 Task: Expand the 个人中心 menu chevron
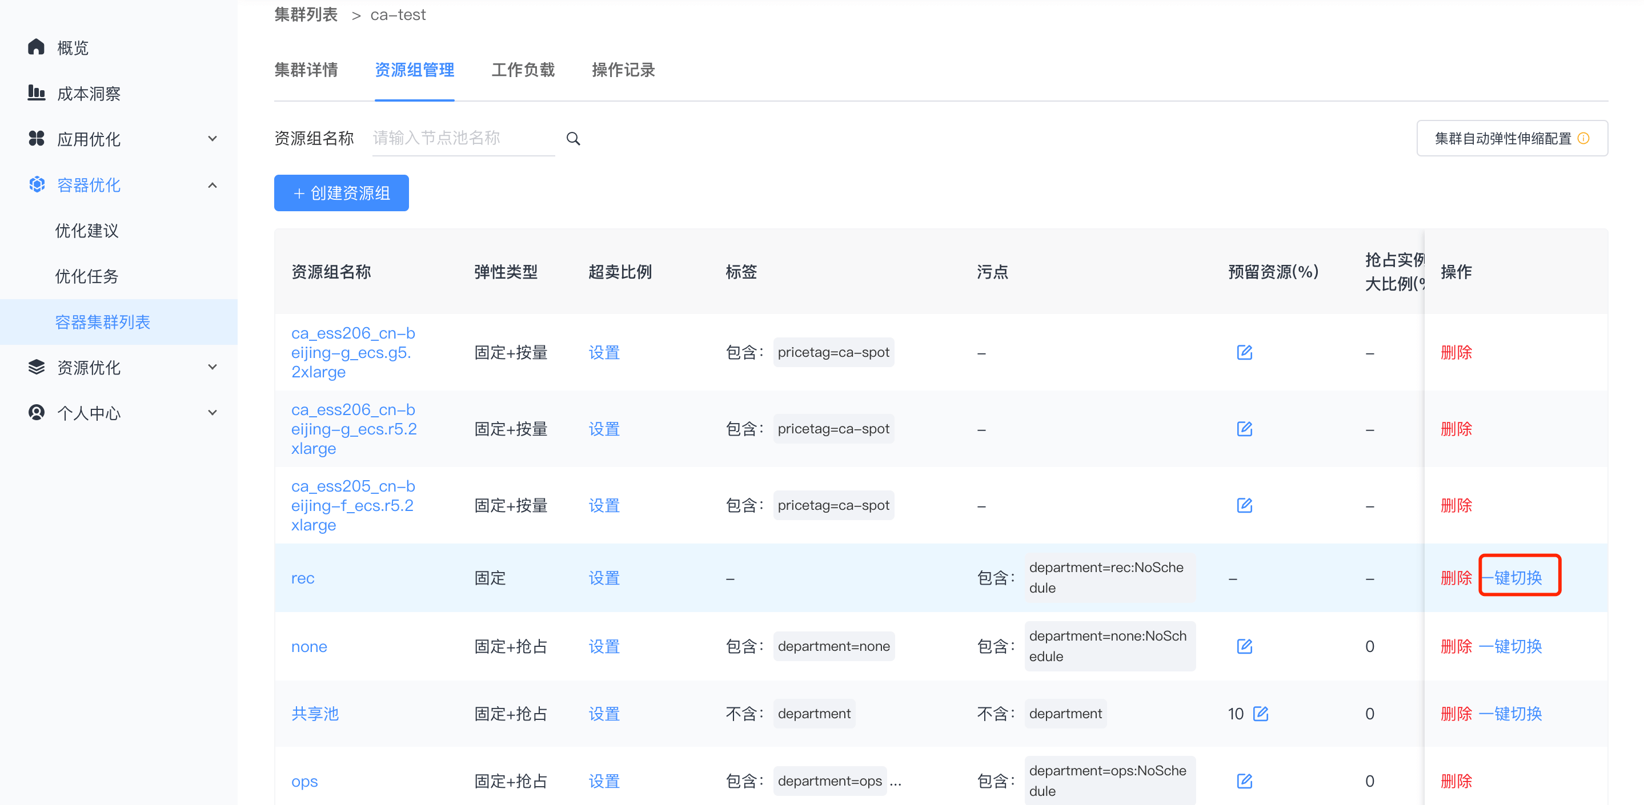click(x=212, y=413)
